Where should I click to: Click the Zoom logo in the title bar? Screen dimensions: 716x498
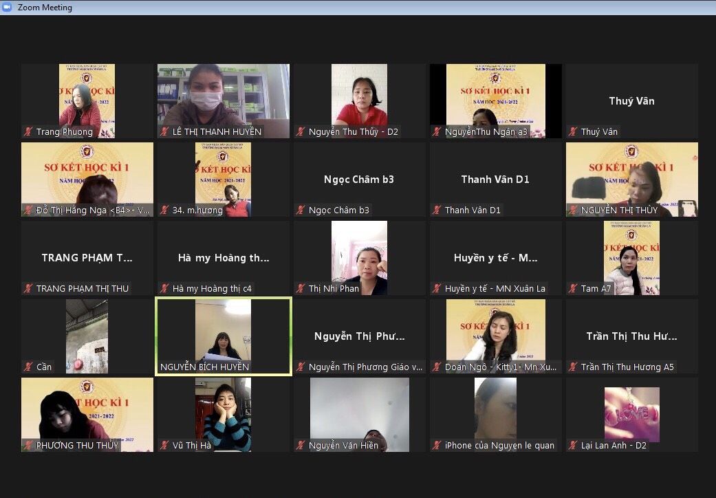tap(8, 8)
